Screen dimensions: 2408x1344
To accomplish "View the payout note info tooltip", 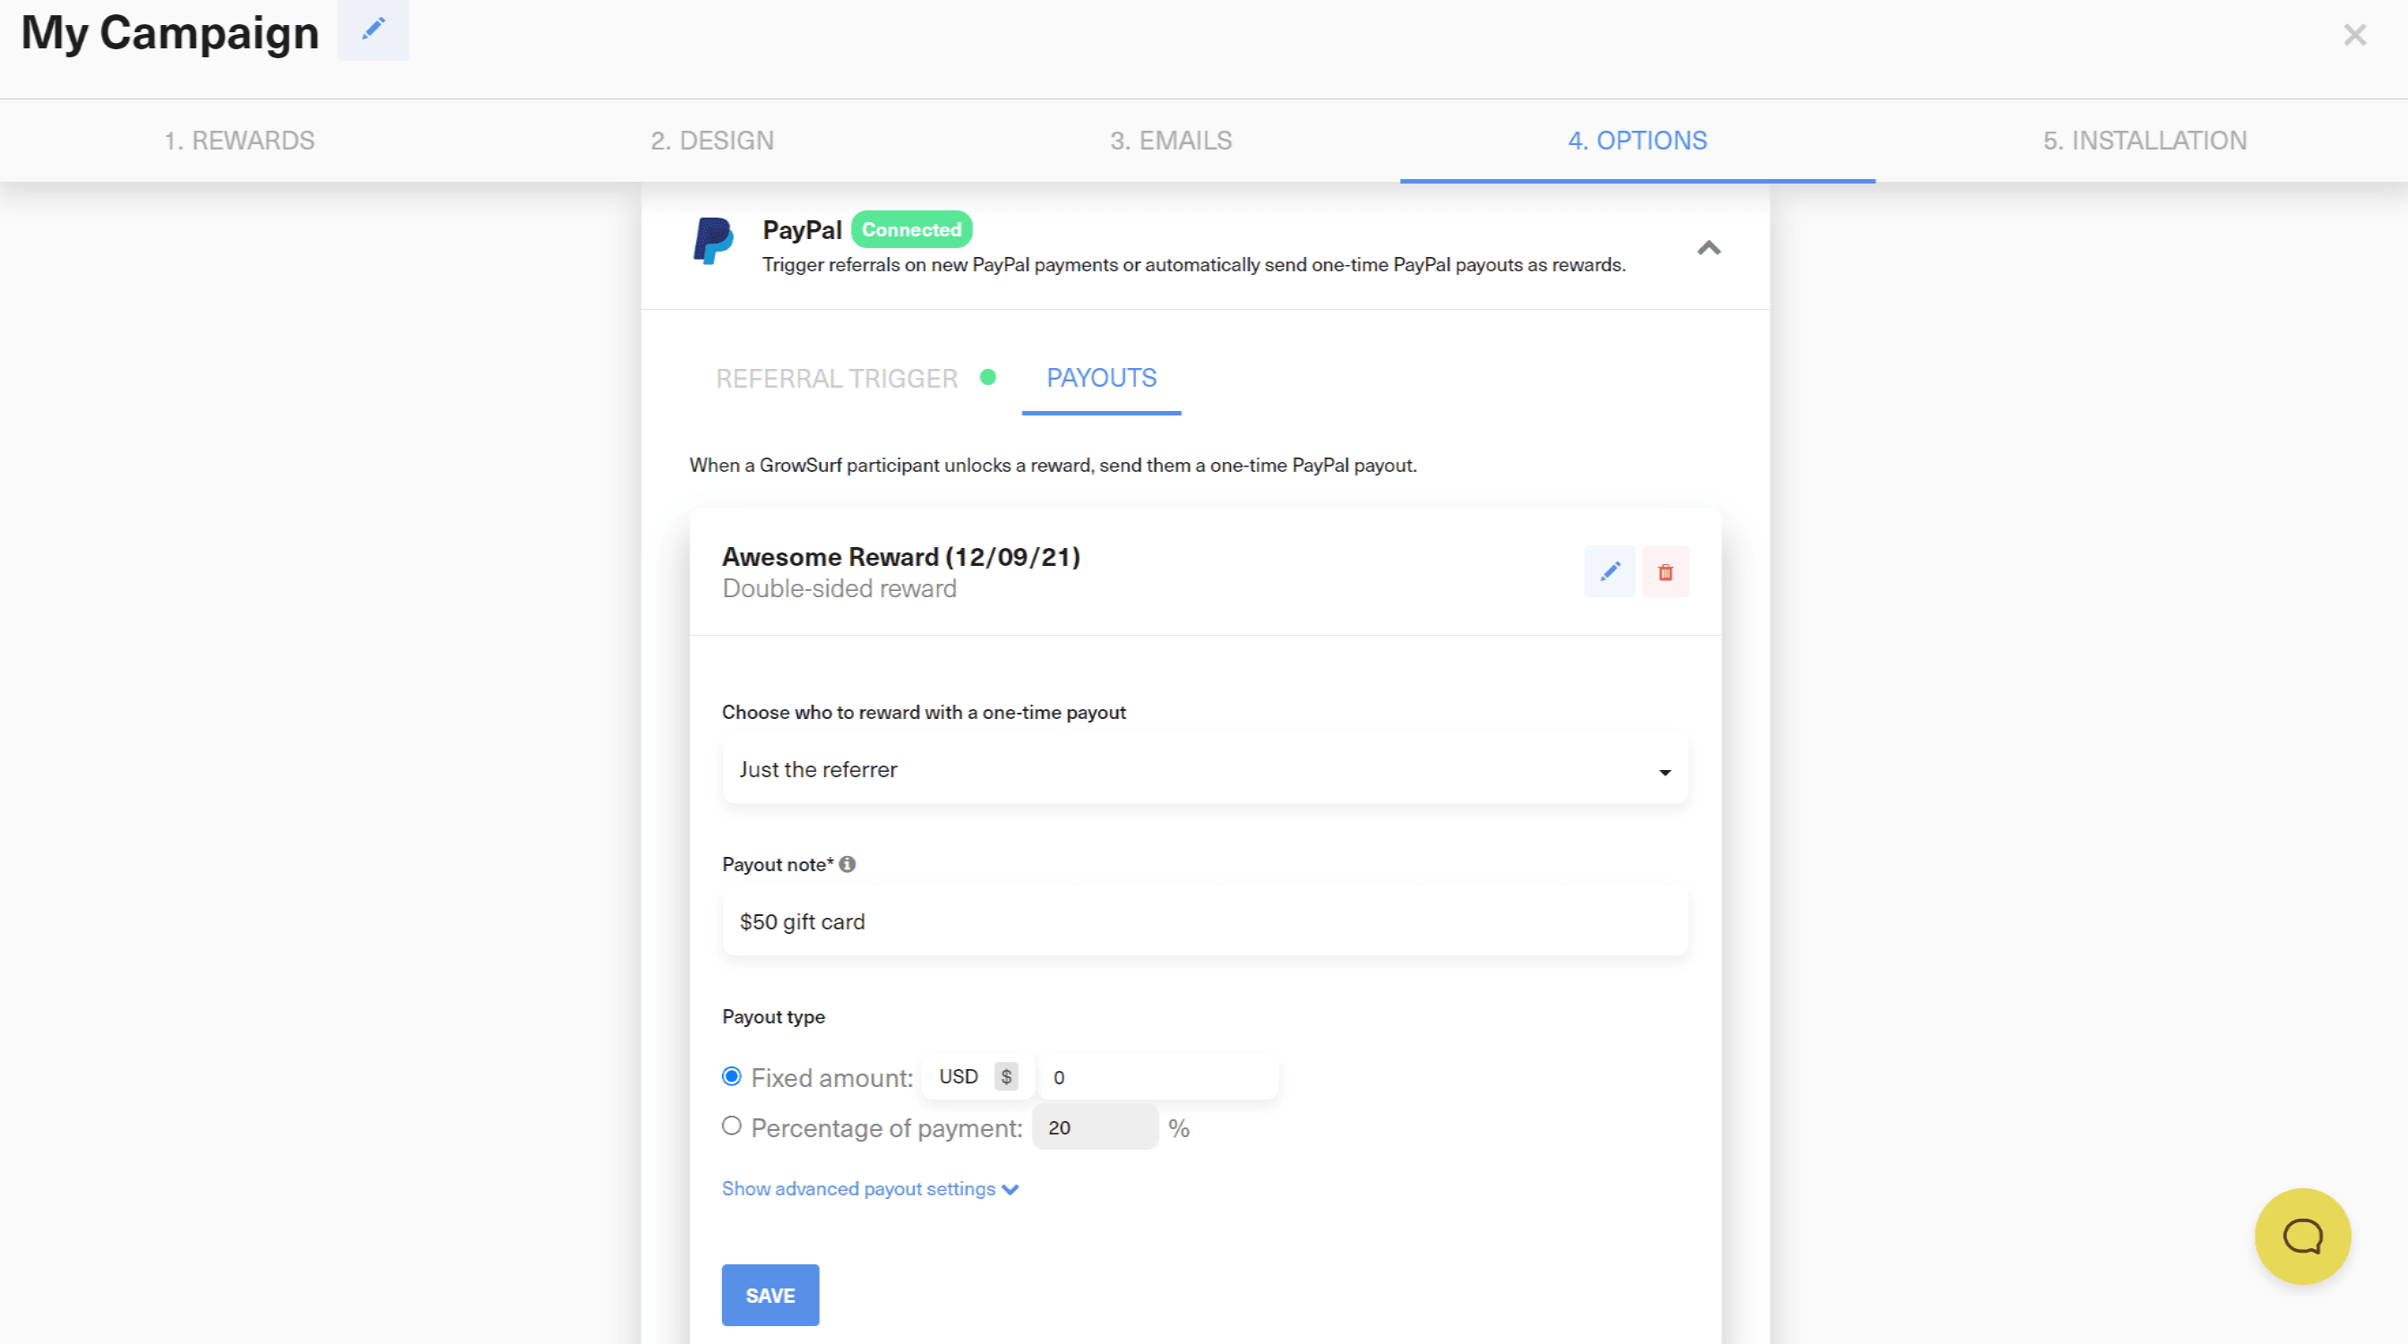I will 847,865.
